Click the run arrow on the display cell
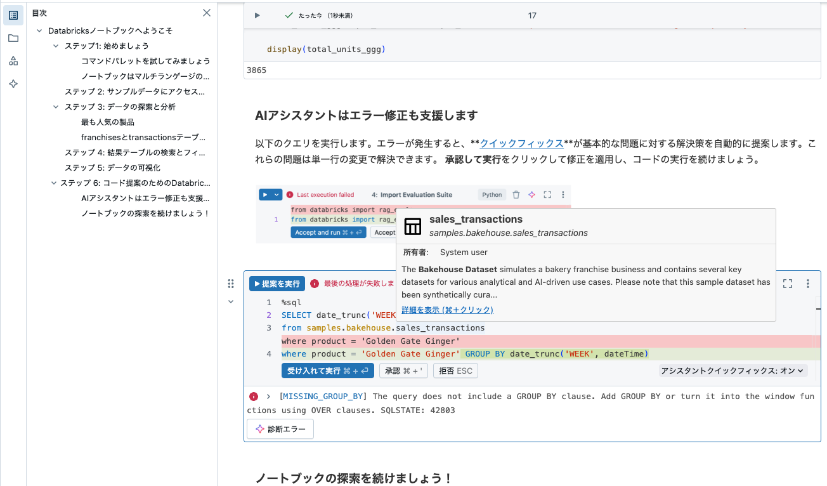Viewport: 827px width, 486px height. coord(257,15)
